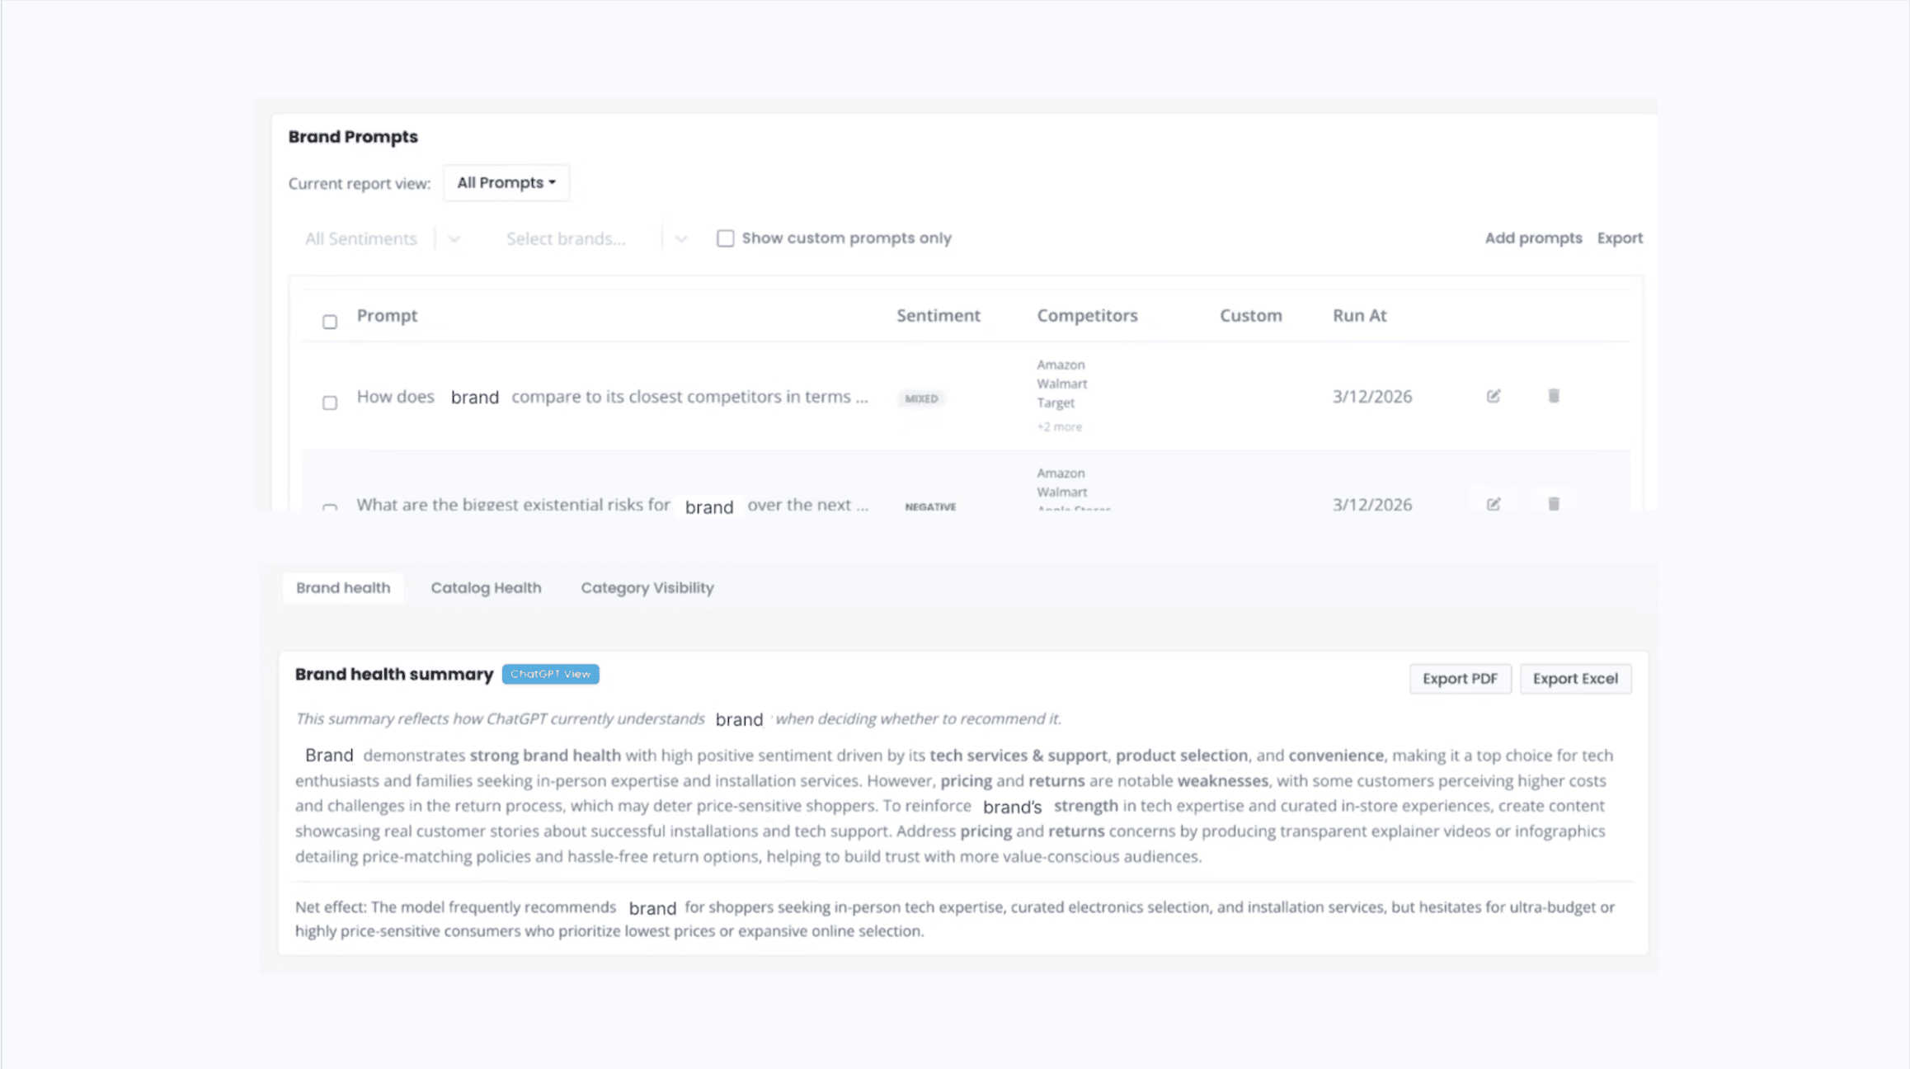Click the NEGATIVE sentiment badge
The width and height of the screenshot is (1910, 1069).
coord(930,506)
